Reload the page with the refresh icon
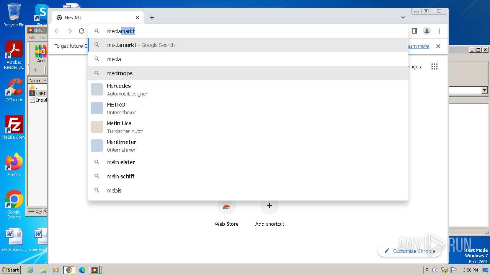Image resolution: width=490 pixels, height=275 pixels. click(x=82, y=31)
